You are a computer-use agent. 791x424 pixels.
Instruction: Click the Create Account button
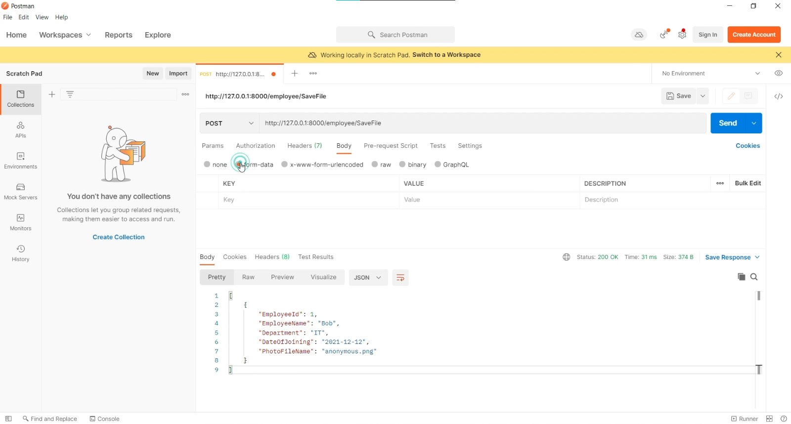[754, 35]
